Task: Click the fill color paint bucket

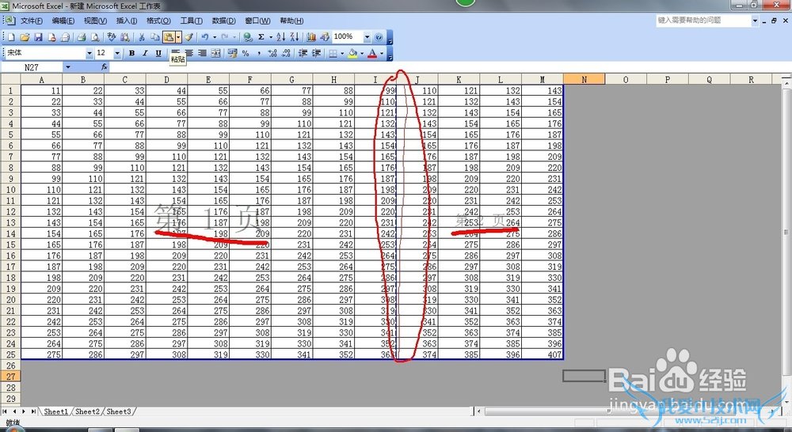Action: click(353, 54)
